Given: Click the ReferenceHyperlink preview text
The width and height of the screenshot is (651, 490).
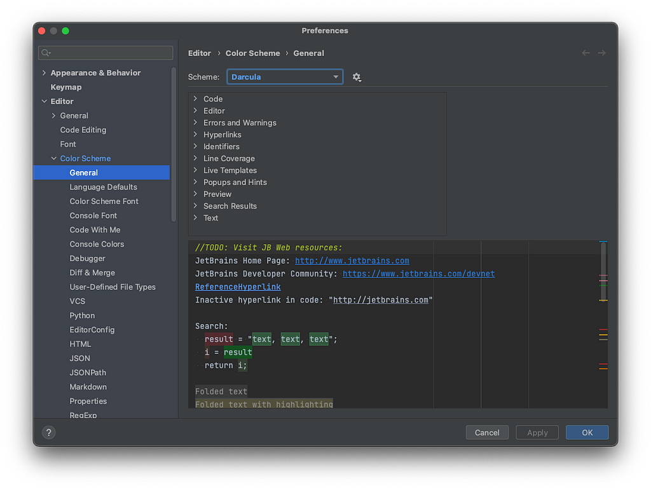Looking at the screenshot, I should pos(238,287).
